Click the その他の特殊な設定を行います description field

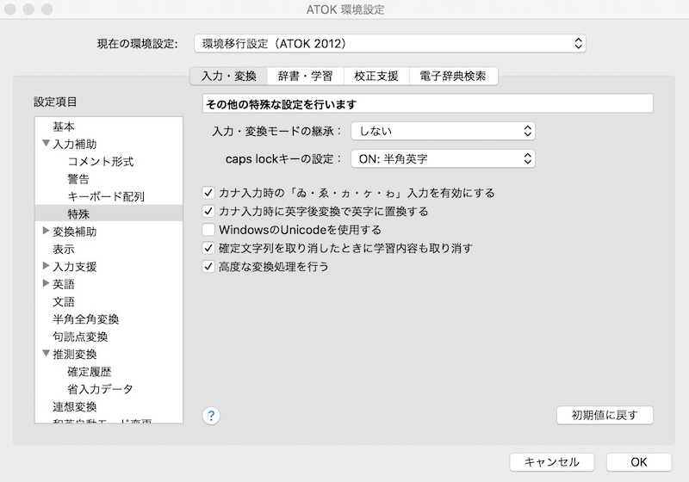click(x=427, y=103)
